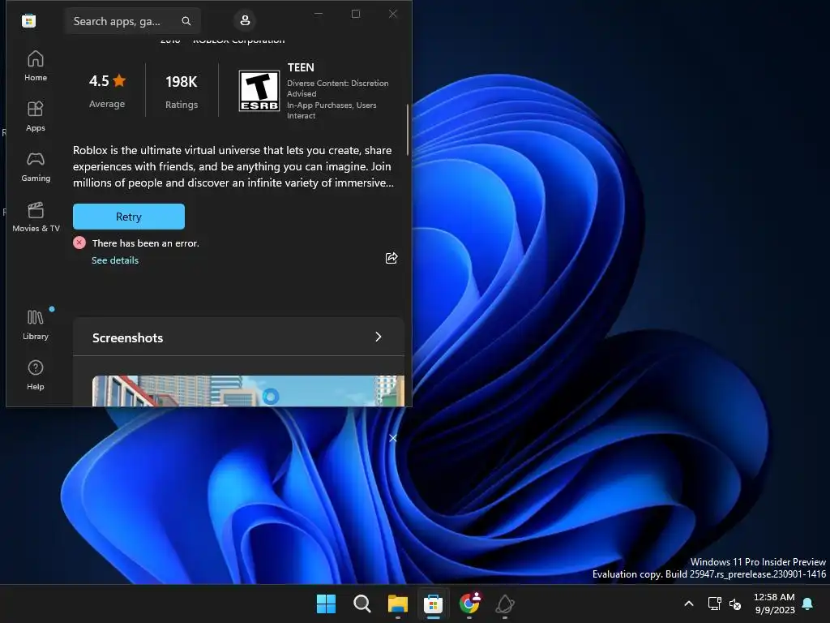830x623 pixels.
Task: Open the Windows Start menu
Action: [326, 604]
